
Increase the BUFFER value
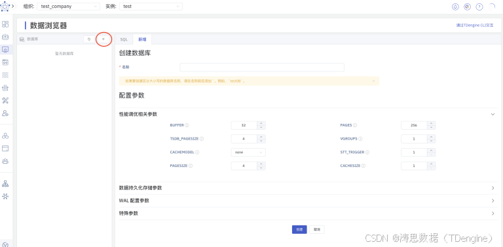261,123
